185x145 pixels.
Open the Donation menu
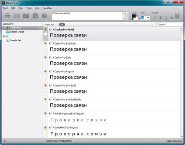[47, 8]
